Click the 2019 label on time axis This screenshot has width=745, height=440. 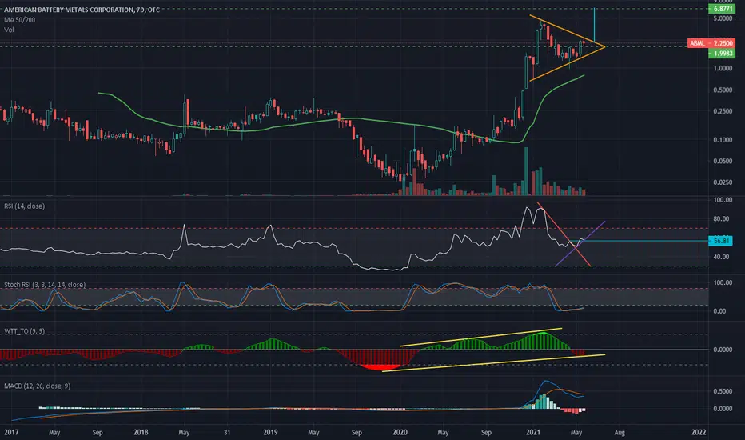(270, 432)
